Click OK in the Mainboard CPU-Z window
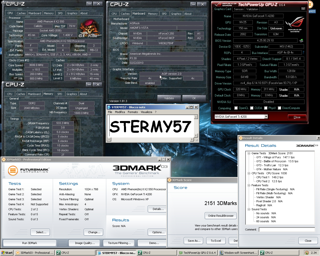 click(194, 98)
